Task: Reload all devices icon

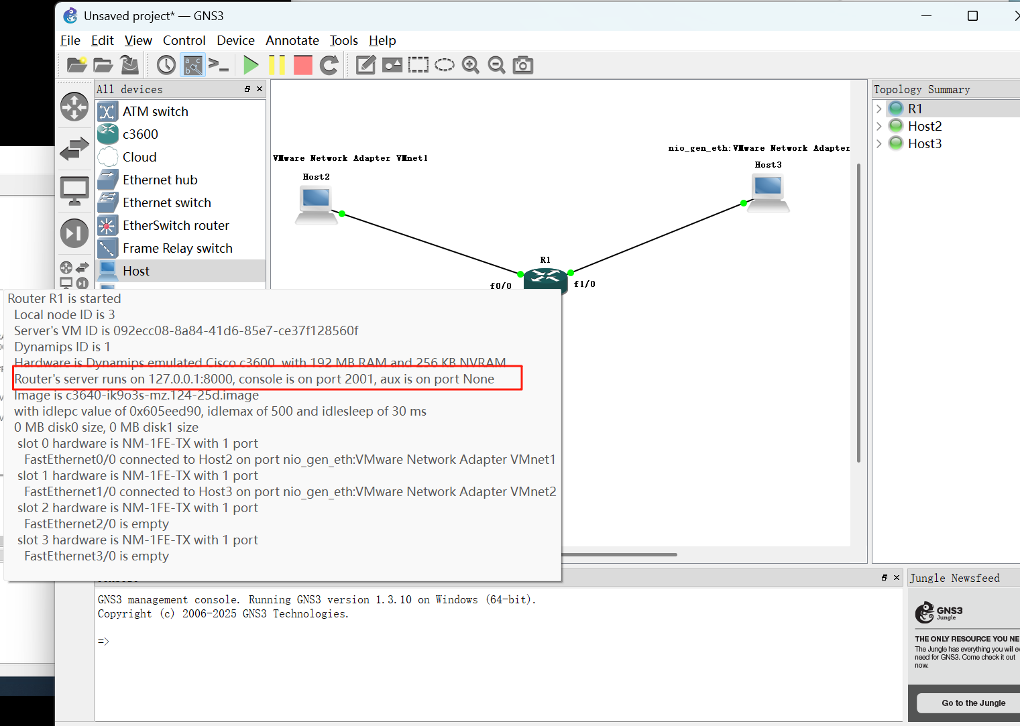Action: coord(329,65)
